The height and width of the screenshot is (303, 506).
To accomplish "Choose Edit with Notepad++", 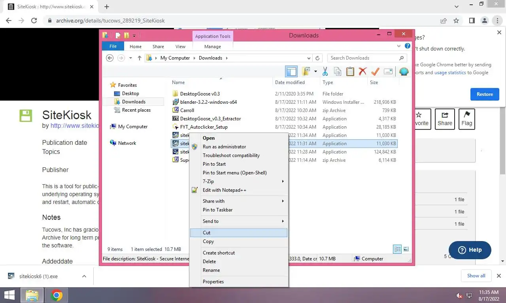I will point(239,190).
